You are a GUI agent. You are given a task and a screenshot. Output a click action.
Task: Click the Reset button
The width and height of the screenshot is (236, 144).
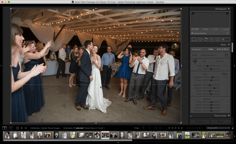tap(220, 122)
